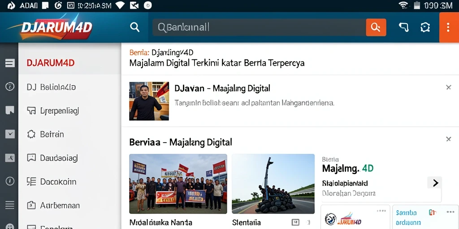Viewport: 459px width, 229px height.
Task: Click the Daudaoiagl message icon in sidebar
Action: coord(31,158)
